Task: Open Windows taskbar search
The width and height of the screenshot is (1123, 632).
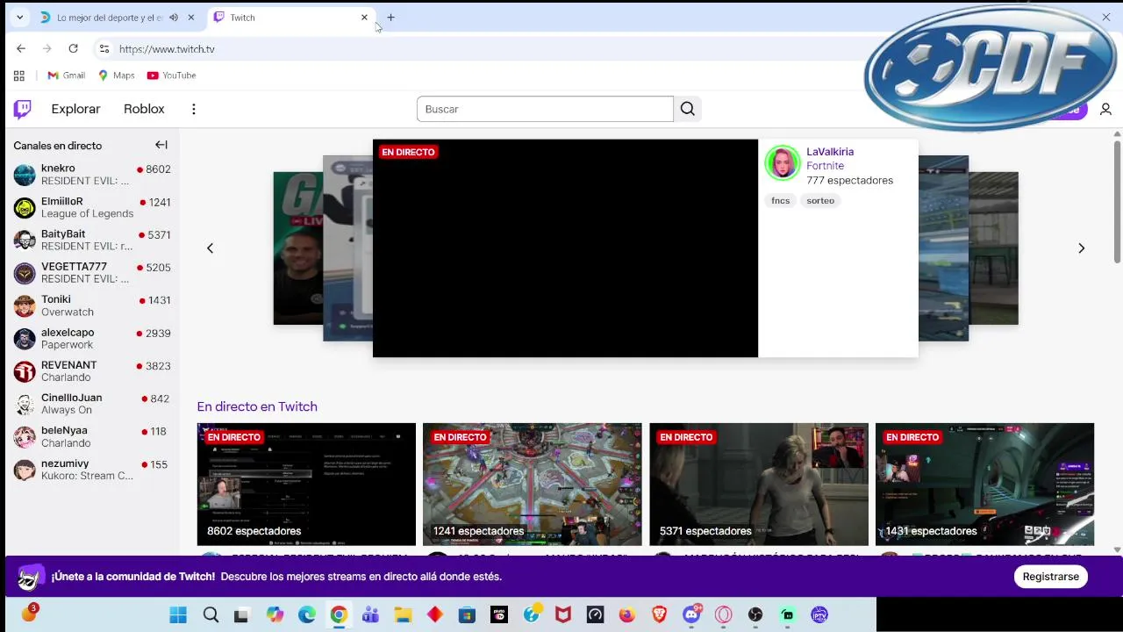Action: (x=211, y=615)
